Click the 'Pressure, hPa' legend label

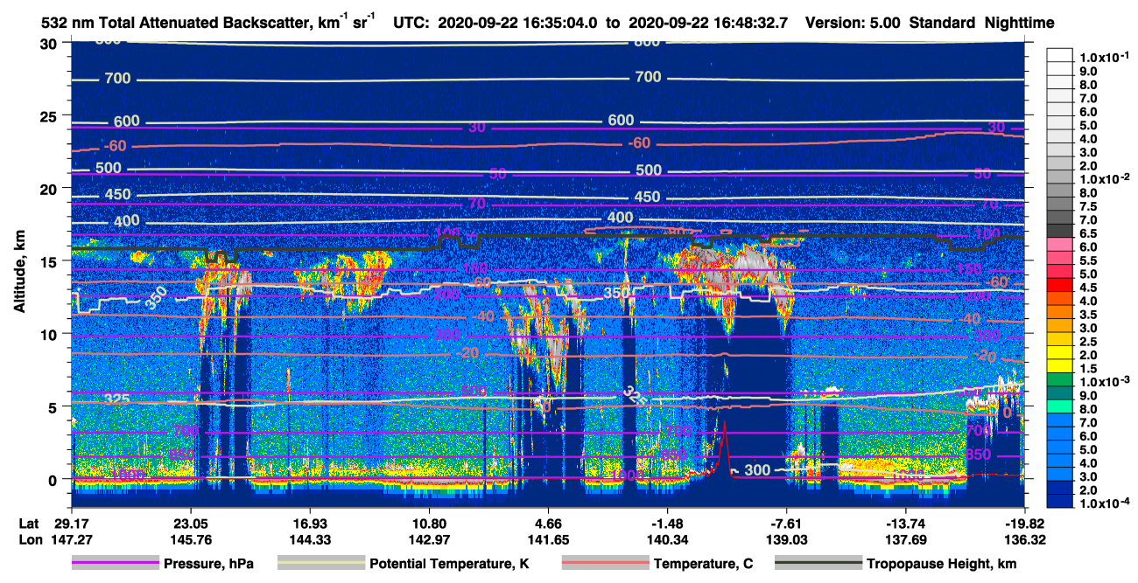tap(208, 564)
